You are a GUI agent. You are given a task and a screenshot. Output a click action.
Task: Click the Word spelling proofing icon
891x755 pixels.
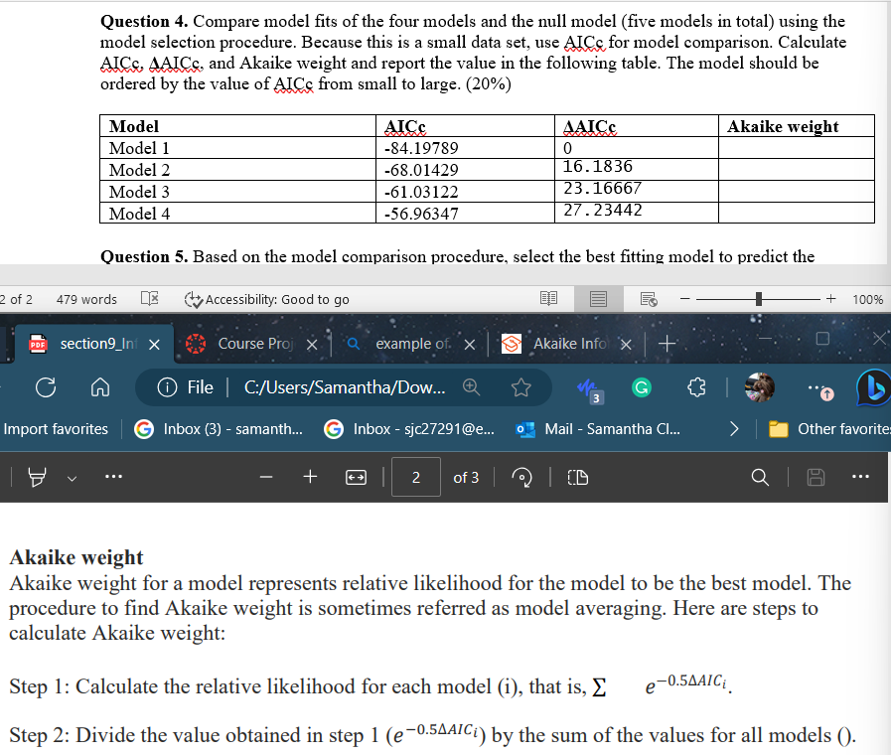point(149,299)
